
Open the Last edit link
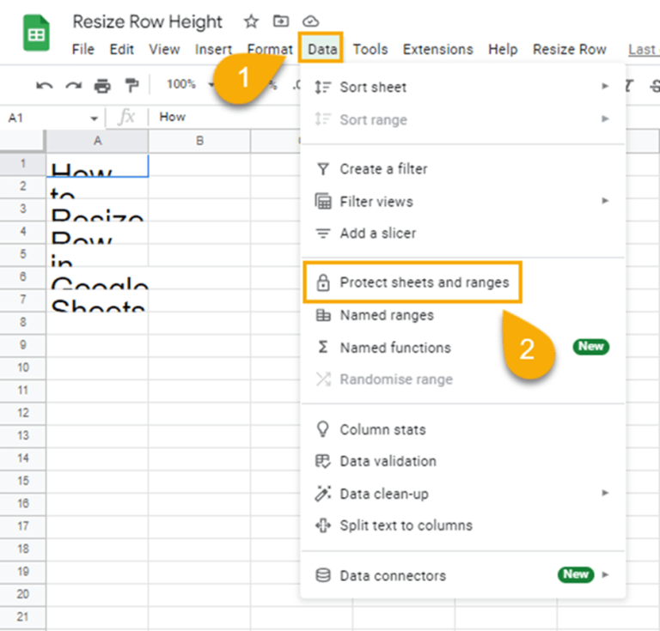pyautogui.click(x=644, y=50)
